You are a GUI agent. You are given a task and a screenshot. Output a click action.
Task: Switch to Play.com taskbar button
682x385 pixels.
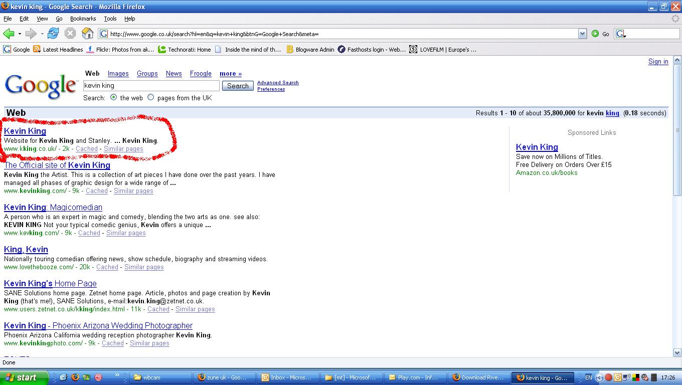(x=416, y=377)
